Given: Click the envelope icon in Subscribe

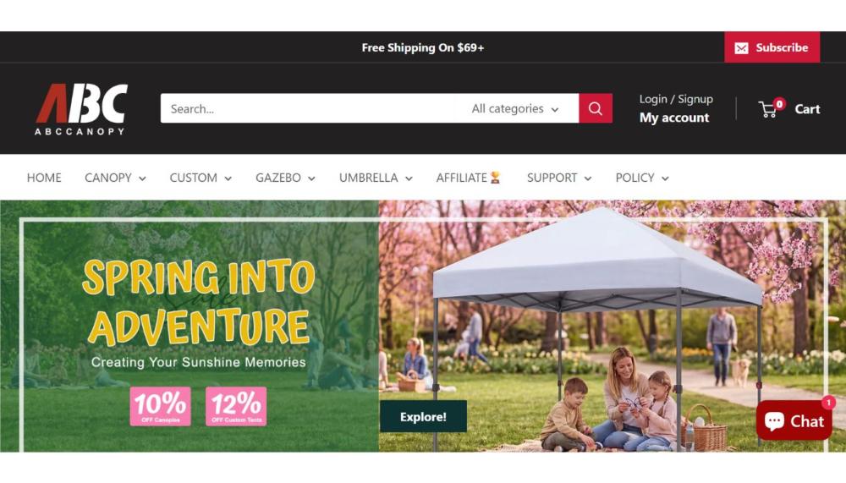Looking at the screenshot, I should (741, 48).
